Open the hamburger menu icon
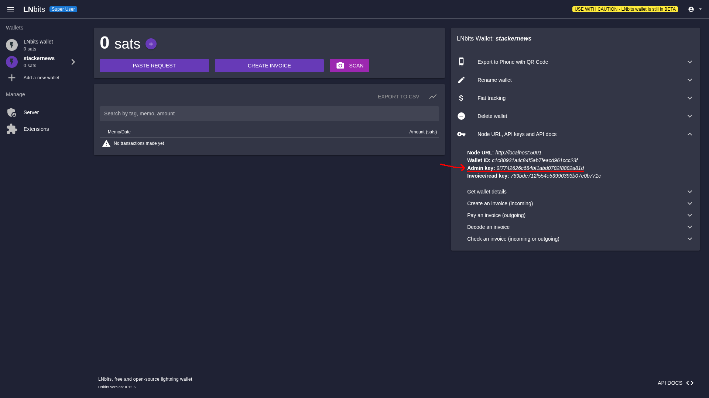709x398 pixels. point(10,9)
